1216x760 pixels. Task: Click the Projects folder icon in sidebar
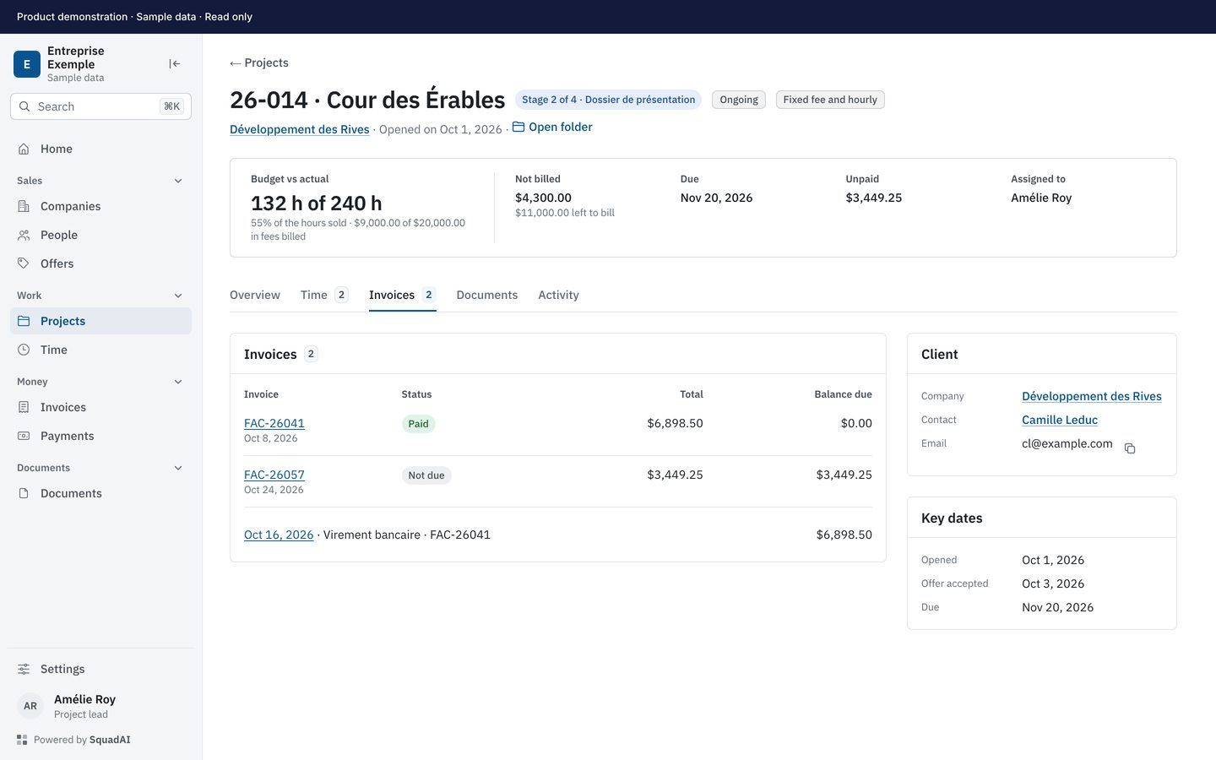[x=24, y=321]
